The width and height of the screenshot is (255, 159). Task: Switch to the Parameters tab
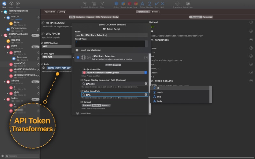coord(143,12)
